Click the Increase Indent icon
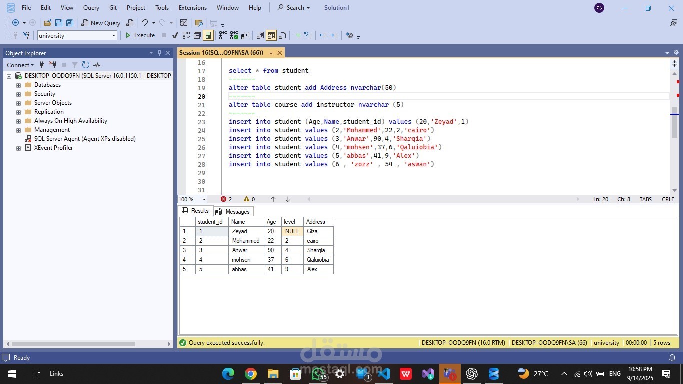This screenshot has width=683, height=384. point(334,35)
